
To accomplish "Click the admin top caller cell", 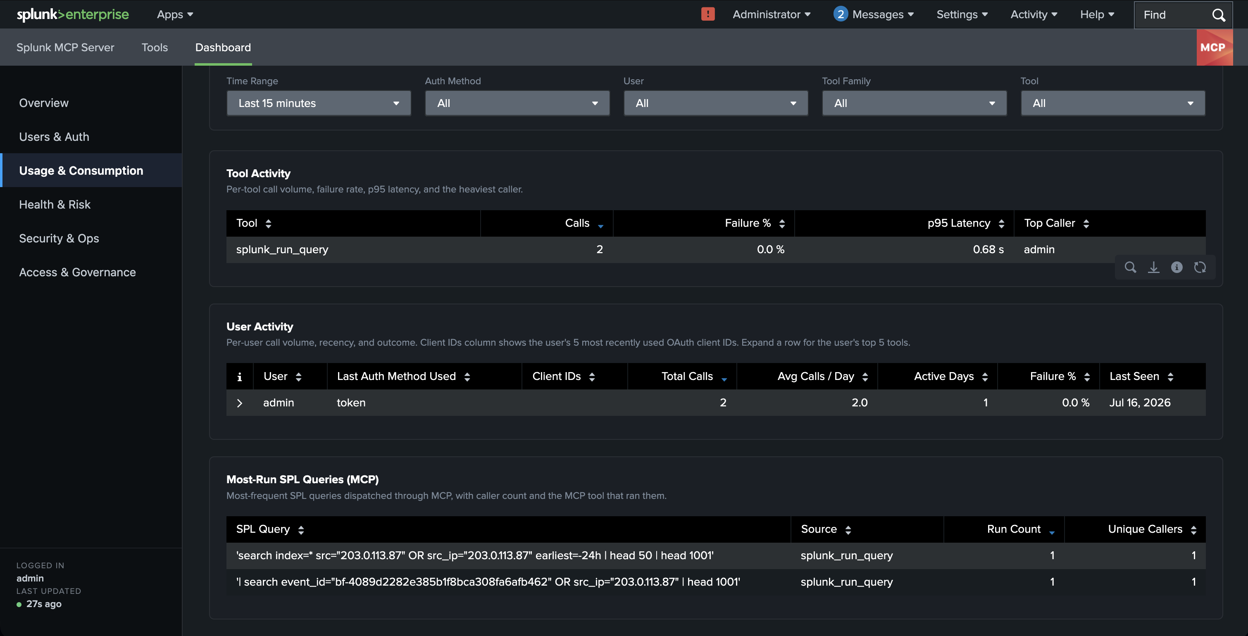I will 1039,250.
